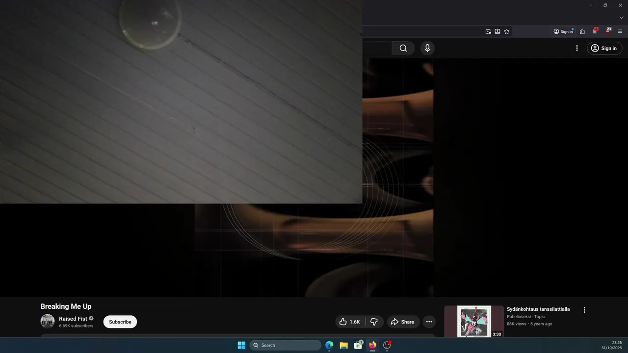
Task: Share the Breaking Me Up video
Action: coord(403,322)
